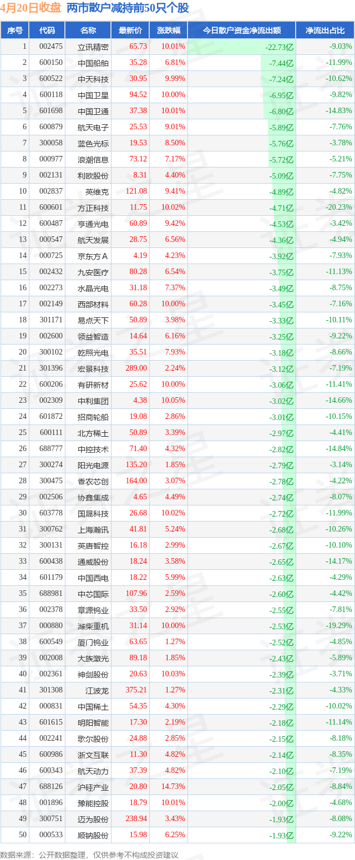Select stock name 易点天下
The width and height of the screenshot is (355, 860).
93,320
